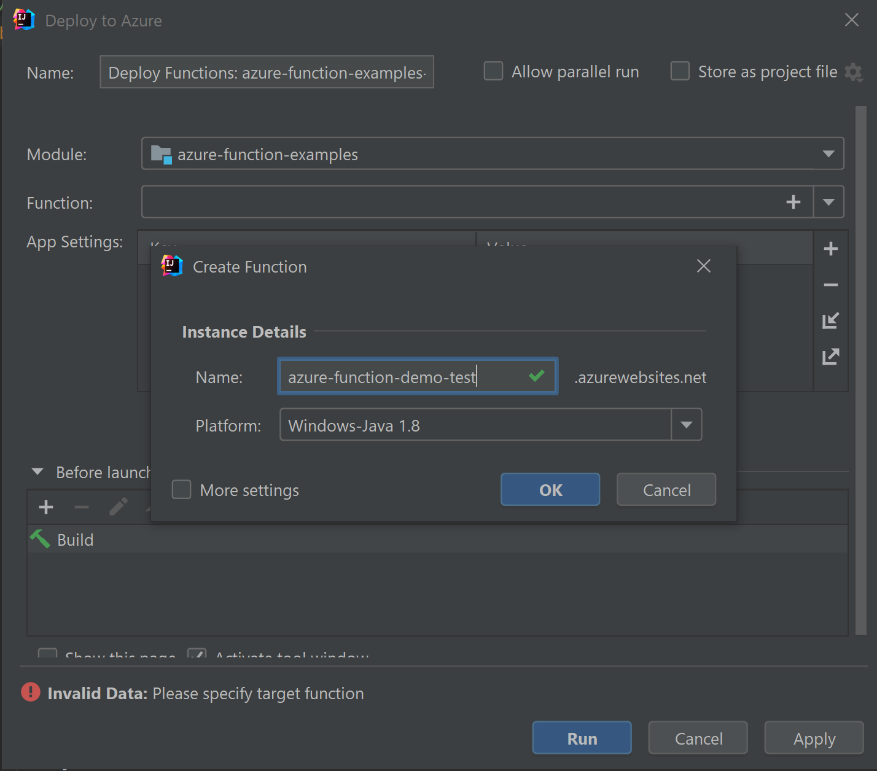Select the Build hammer task entry
This screenshot has height=771, width=877.
tap(75, 540)
